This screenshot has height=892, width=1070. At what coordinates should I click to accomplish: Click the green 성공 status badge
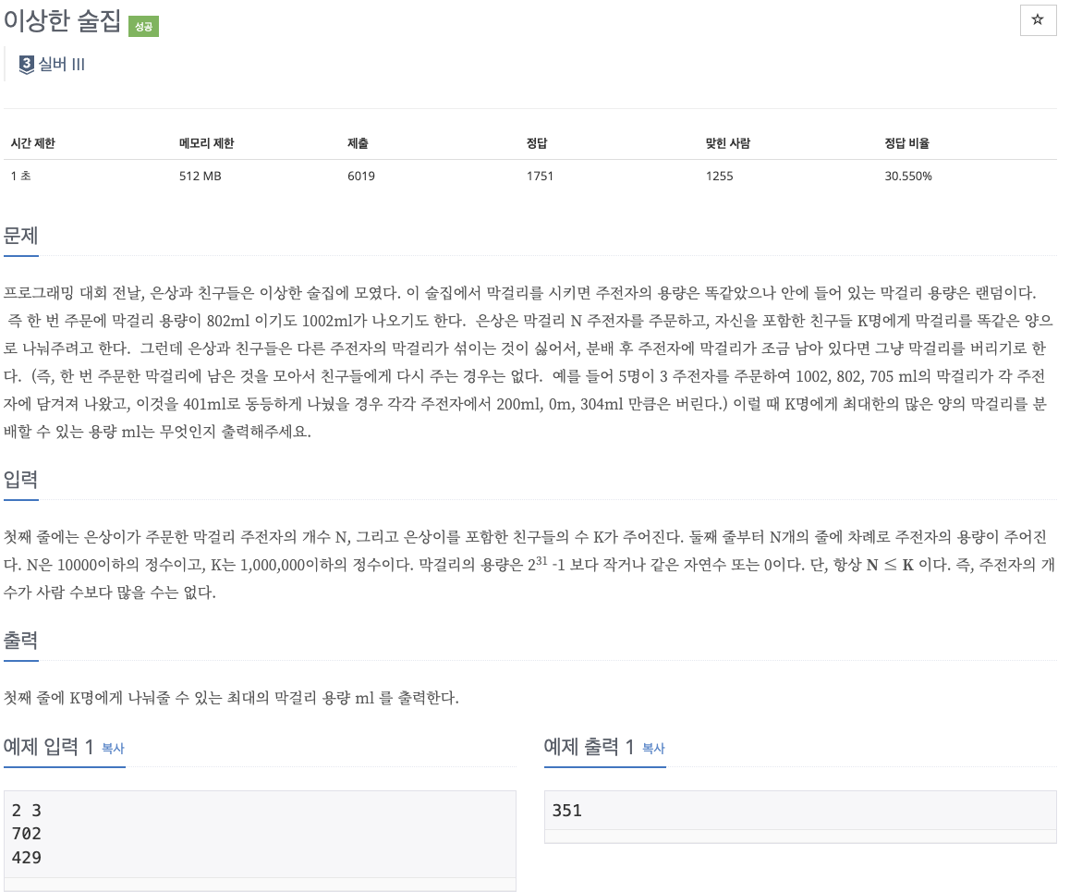click(x=143, y=27)
